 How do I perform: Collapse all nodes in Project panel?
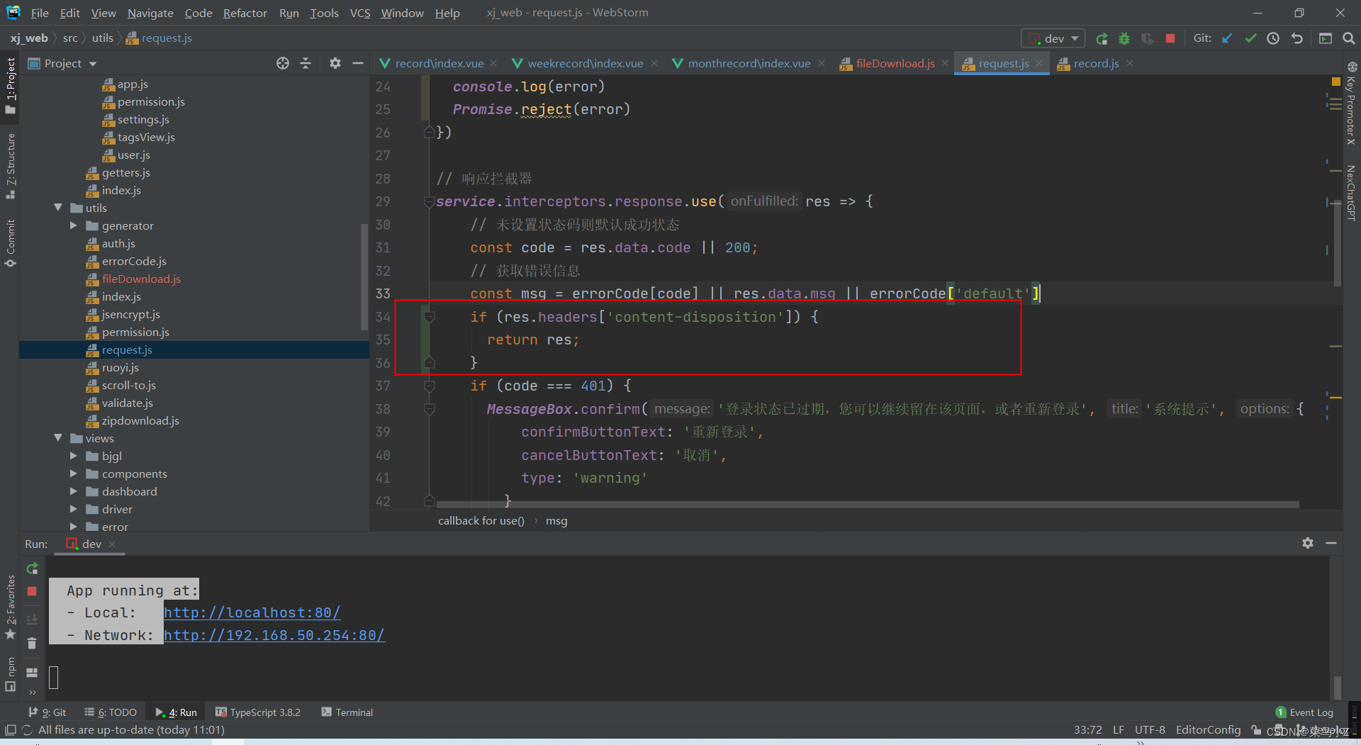[x=306, y=63]
